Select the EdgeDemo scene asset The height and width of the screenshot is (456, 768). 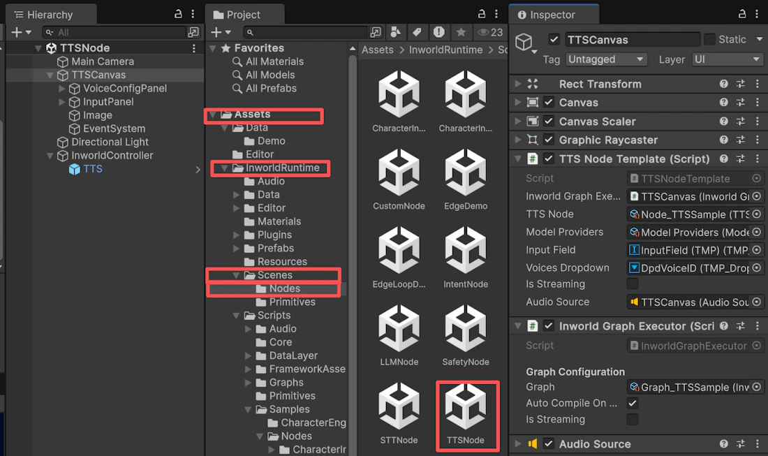(466, 180)
